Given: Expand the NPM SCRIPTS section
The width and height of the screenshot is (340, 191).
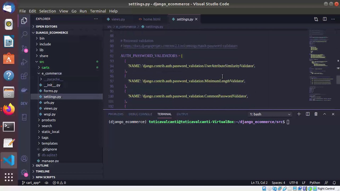Looking at the screenshot, I should 45,177.
